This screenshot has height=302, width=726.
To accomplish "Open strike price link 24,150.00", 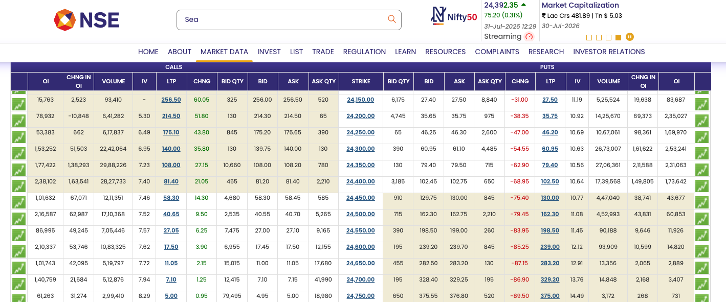I will click(x=360, y=100).
